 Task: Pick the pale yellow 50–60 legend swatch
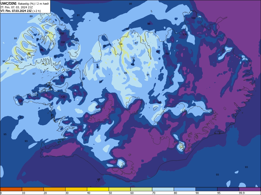tap(120, 189)
